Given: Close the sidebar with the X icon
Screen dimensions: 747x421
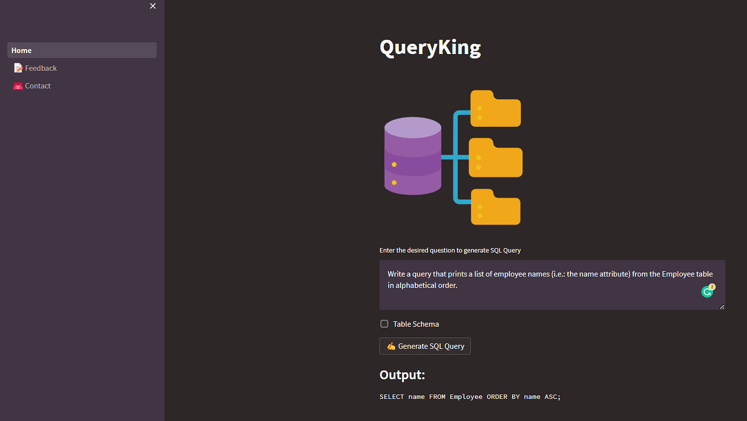Looking at the screenshot, I should coord(153,6).
